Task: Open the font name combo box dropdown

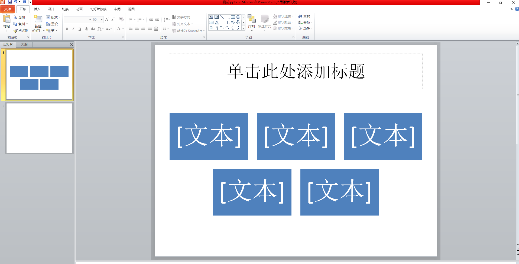Action: click(90, 19)
